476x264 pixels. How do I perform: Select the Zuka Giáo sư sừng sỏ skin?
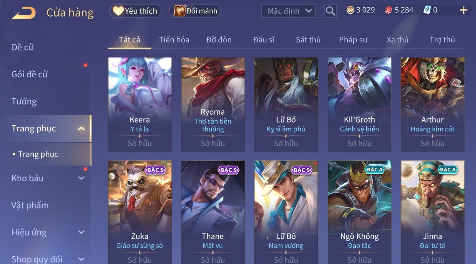pos(140,212)
